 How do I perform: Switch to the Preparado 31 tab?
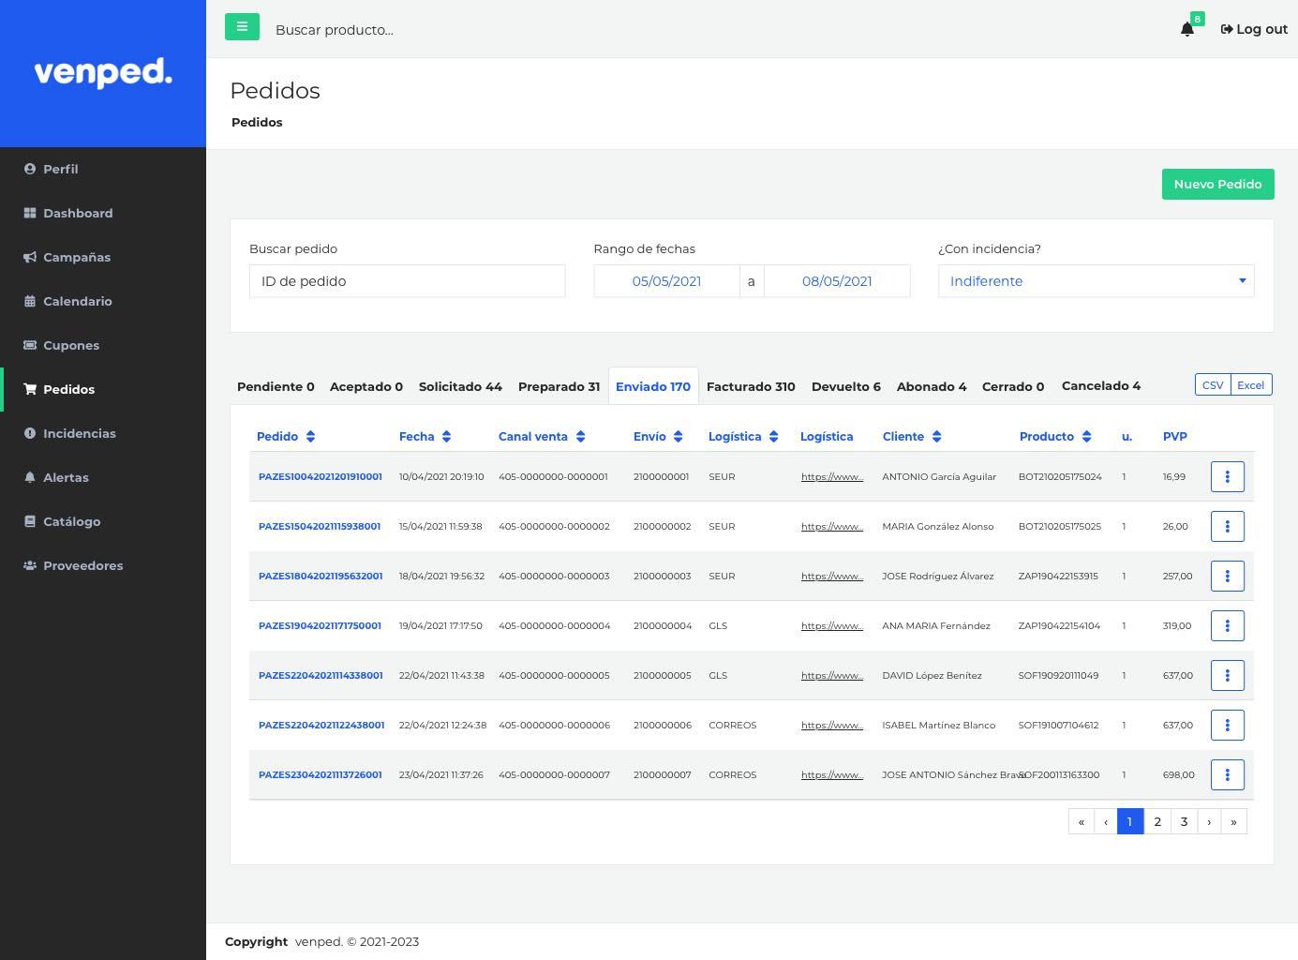tap(559, 386)
